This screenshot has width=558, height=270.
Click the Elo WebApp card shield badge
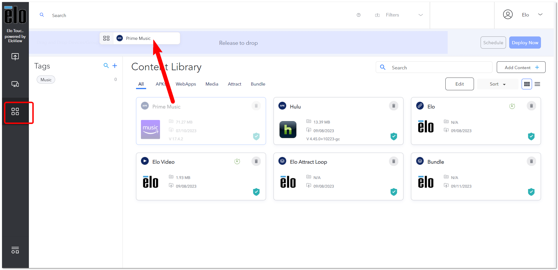(531, 136)
